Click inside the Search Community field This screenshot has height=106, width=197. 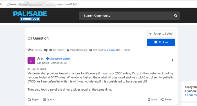point(129,16)
